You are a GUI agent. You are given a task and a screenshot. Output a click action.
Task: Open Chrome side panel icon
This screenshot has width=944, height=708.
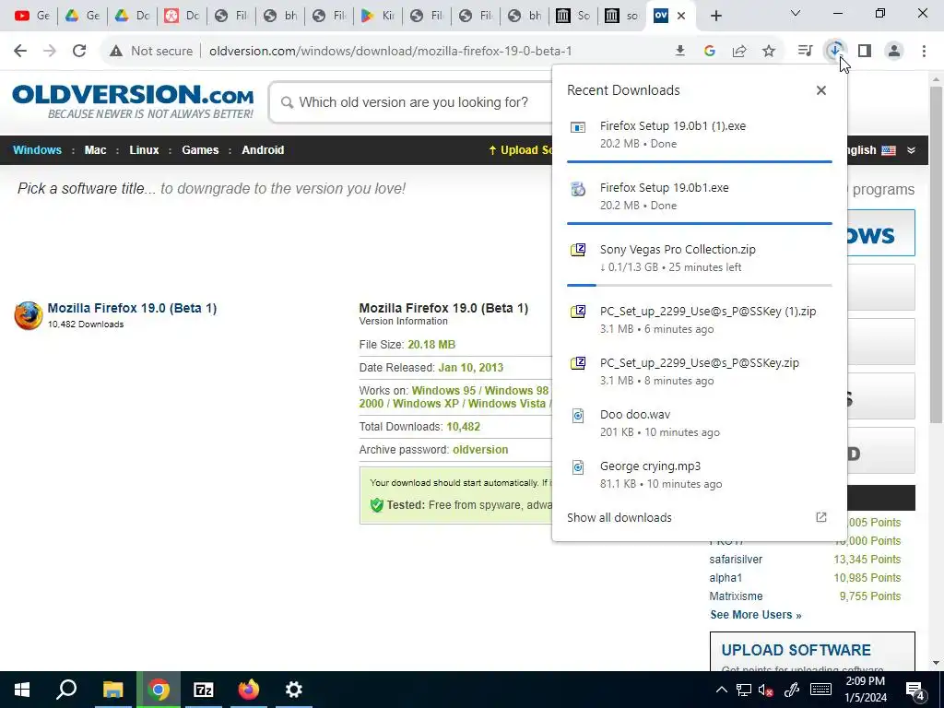click(865, 52)
